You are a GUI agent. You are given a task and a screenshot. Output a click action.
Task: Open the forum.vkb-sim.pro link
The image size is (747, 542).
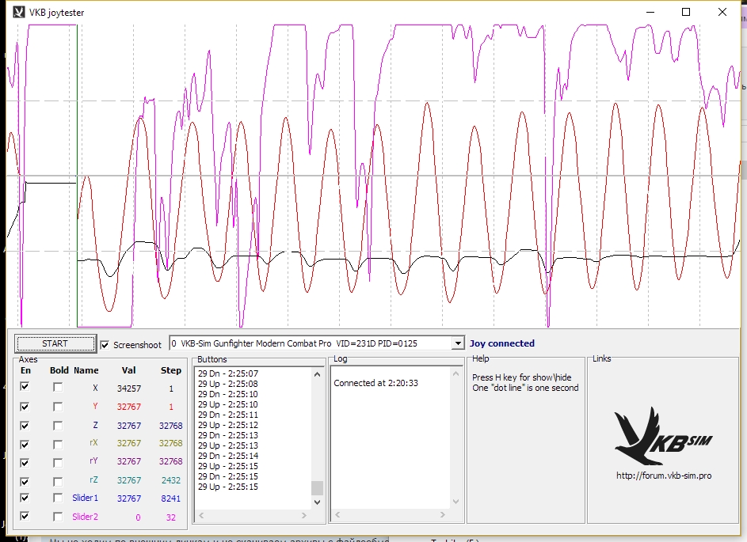(x=664, y=476)
